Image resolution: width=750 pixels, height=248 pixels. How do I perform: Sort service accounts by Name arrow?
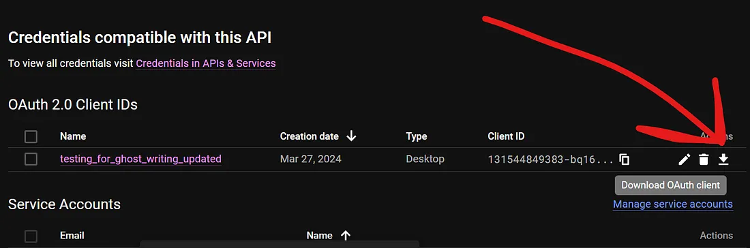pyautogui.click(x=346, y=235)
